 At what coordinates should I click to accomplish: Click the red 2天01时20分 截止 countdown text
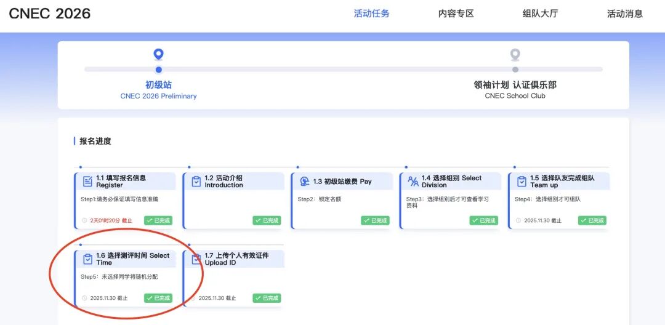point(111,220)
